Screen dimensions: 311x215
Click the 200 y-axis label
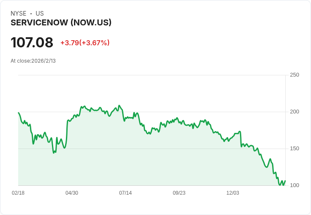[295, 112]
